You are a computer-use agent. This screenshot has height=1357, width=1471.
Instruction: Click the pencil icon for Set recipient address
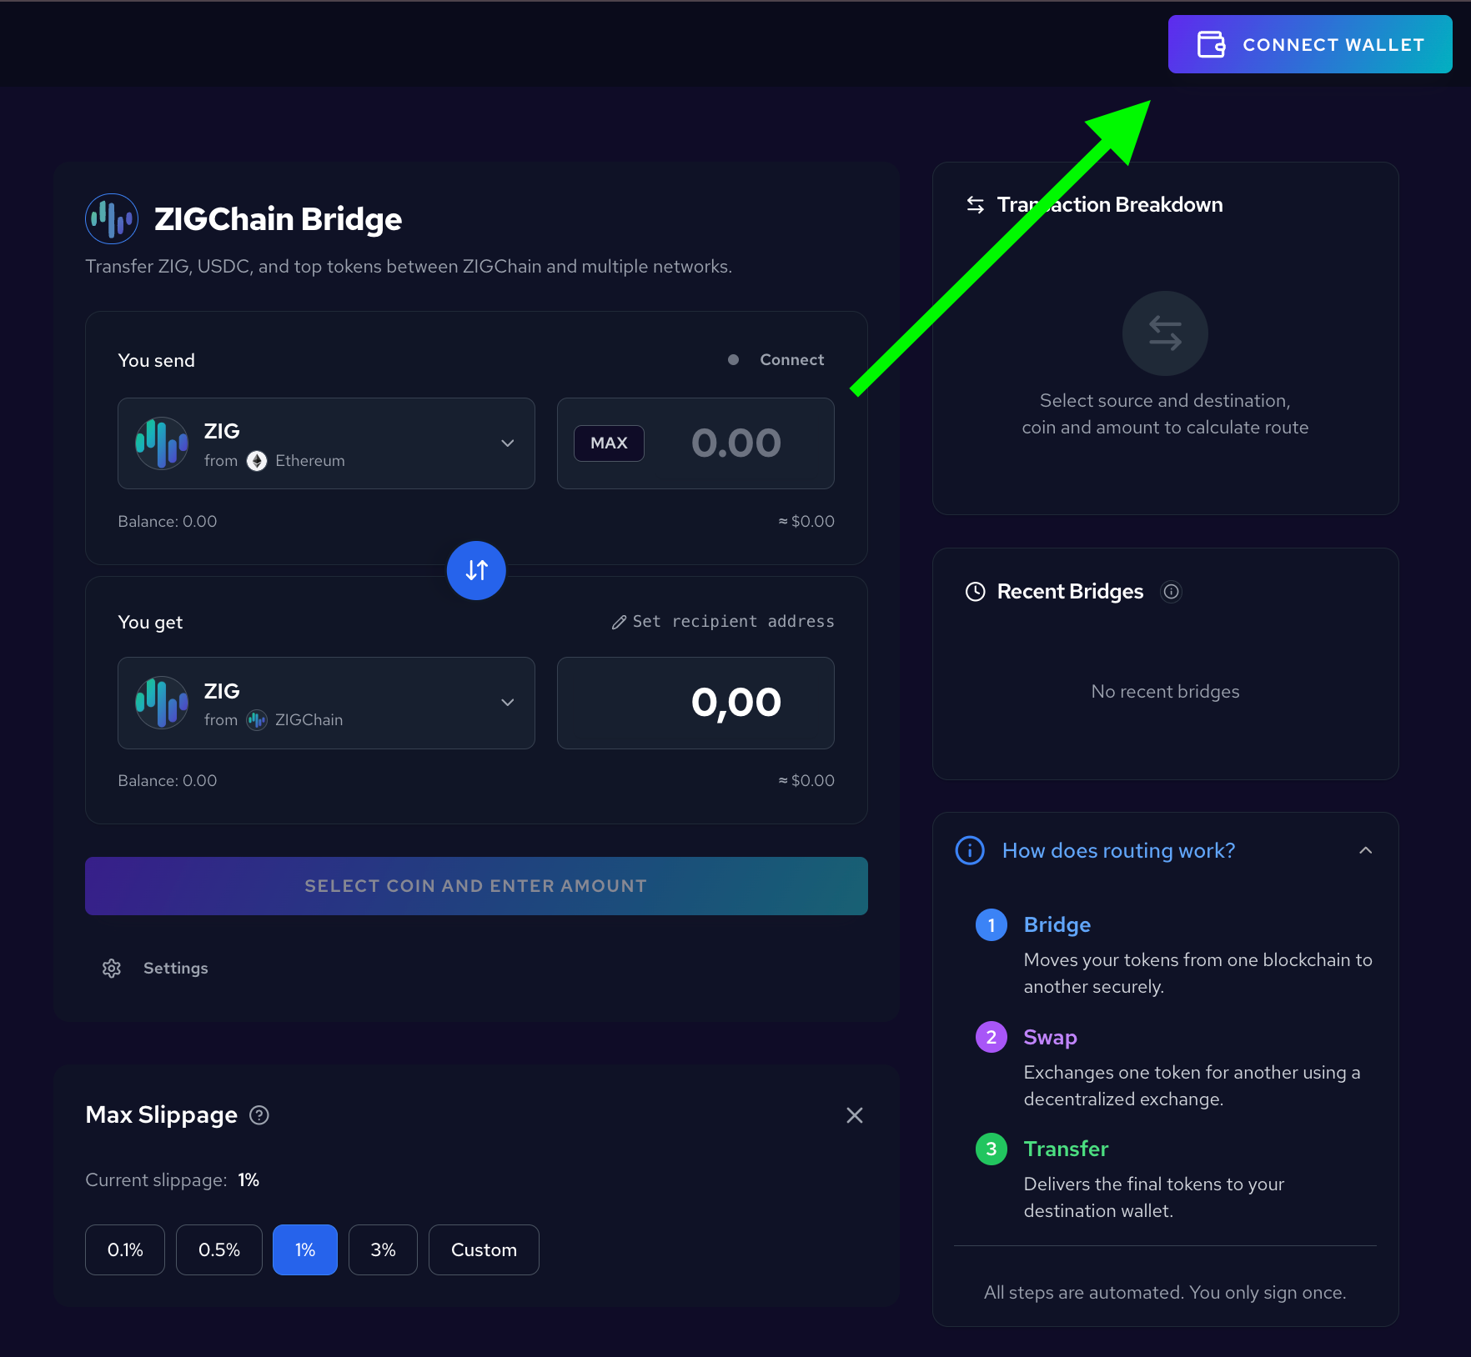coord(618,621)
